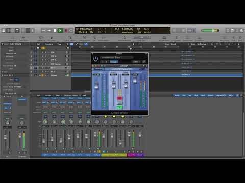245x183 pixels.
Task: Open the tracks area View menu
Action: (59, 44)
